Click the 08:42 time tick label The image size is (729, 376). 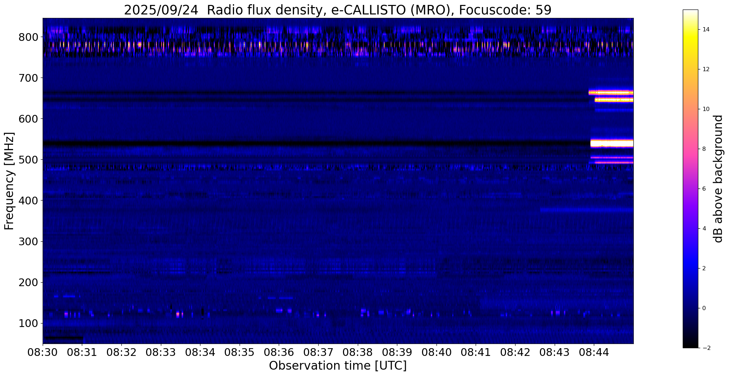click(x=516, y=353)
